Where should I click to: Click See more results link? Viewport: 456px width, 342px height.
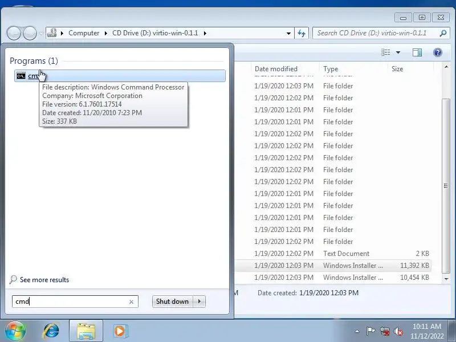[x=44, y=280]
